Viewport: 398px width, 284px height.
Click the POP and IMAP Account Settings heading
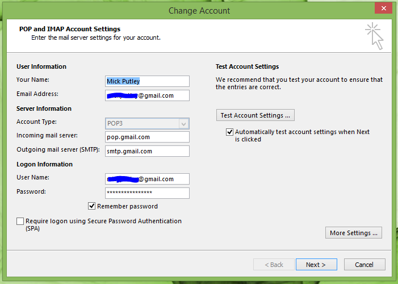tap(70, 29)
